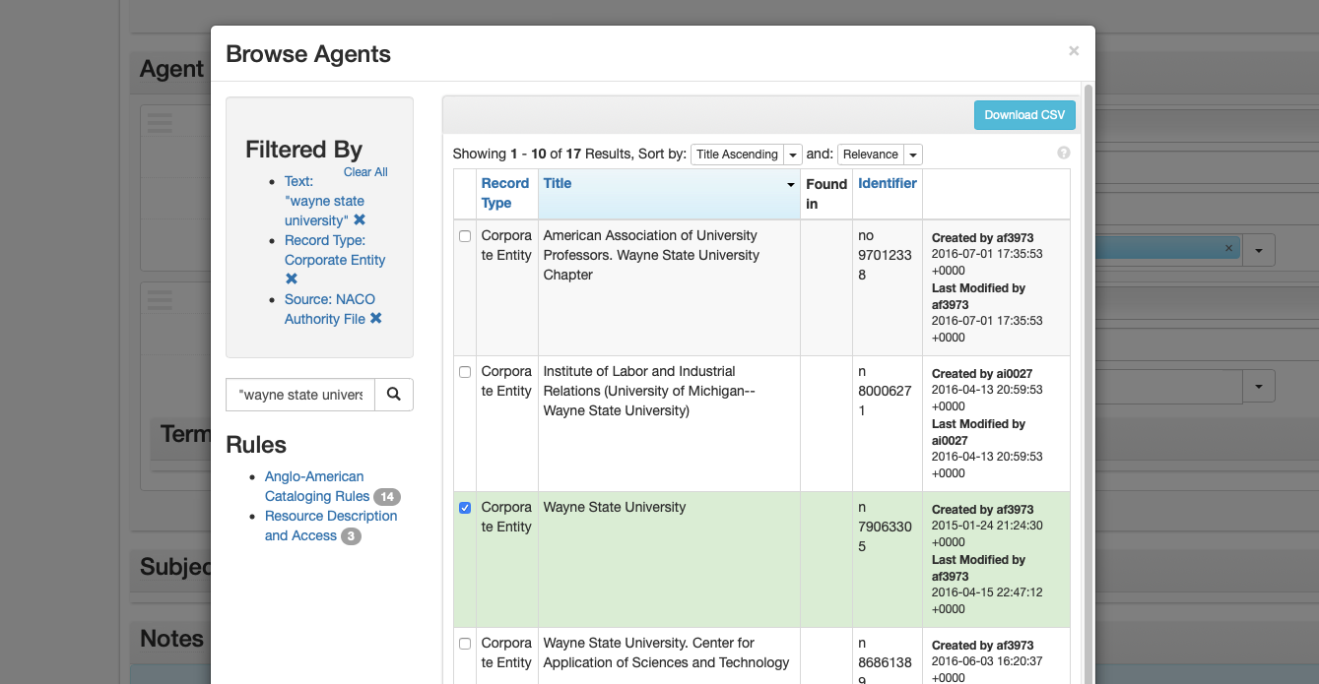Filter by Anglo-American Cataloging Rules
The width and height of the screenshot is (1319, 684).
316,486
